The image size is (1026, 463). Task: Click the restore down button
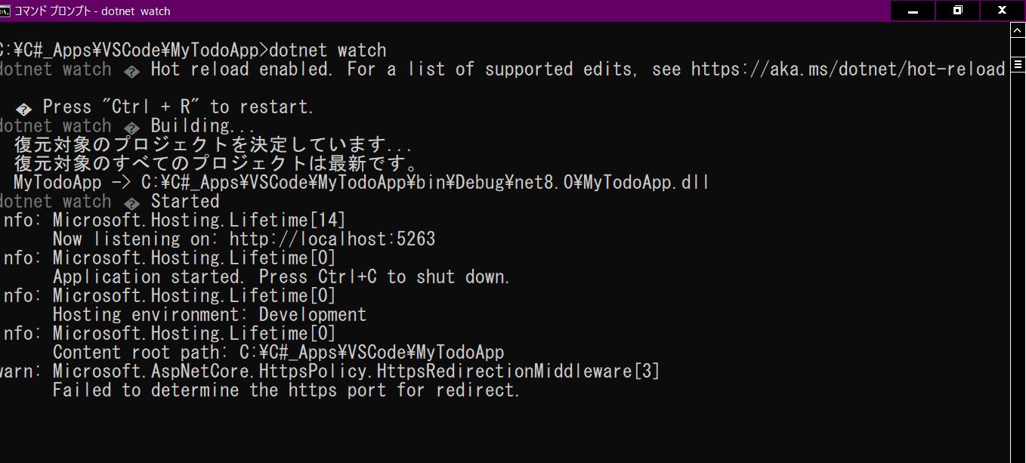click(956, 11)
